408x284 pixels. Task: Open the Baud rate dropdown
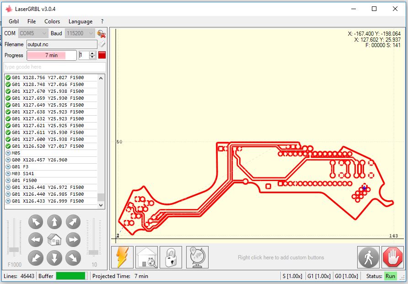point(80,33)
